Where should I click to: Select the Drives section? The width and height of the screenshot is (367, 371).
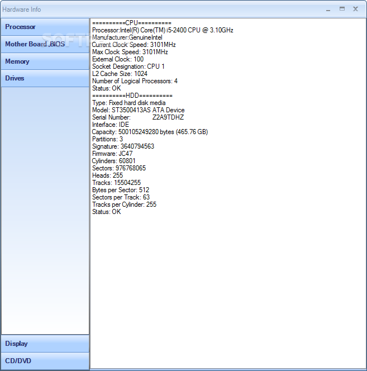(x=45, y=78)
